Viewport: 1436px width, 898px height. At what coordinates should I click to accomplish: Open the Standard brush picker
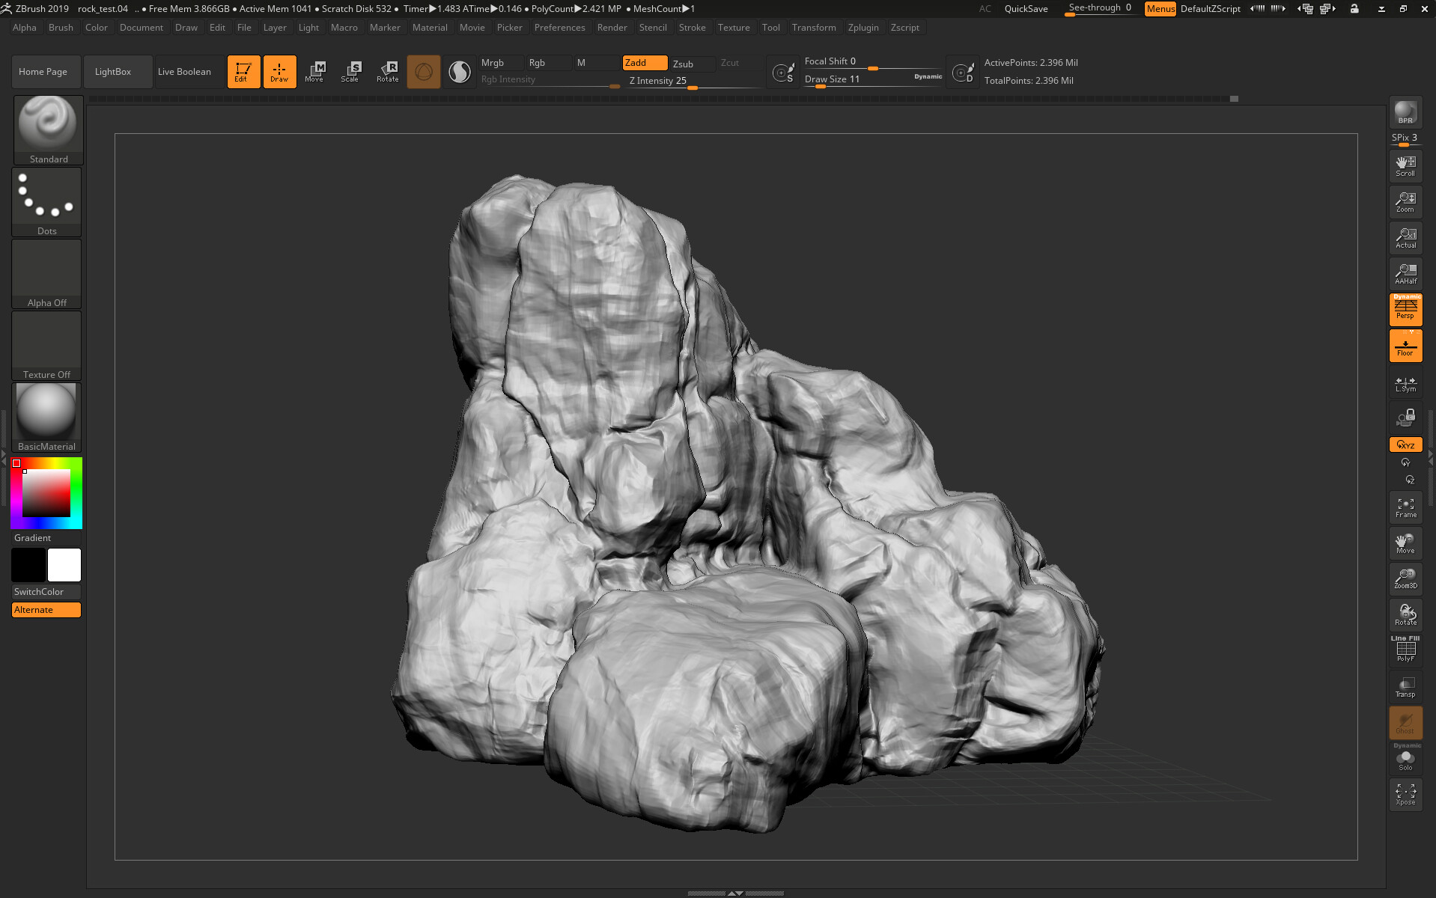tap(48, 129)
